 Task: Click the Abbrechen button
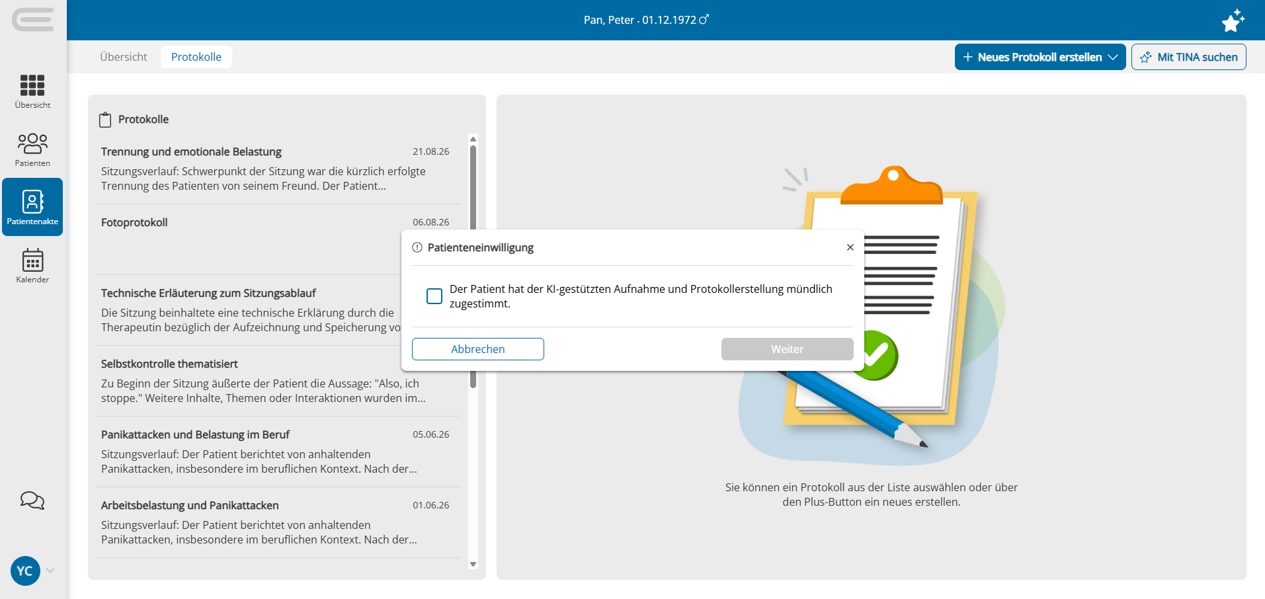[x=478, y=349]
